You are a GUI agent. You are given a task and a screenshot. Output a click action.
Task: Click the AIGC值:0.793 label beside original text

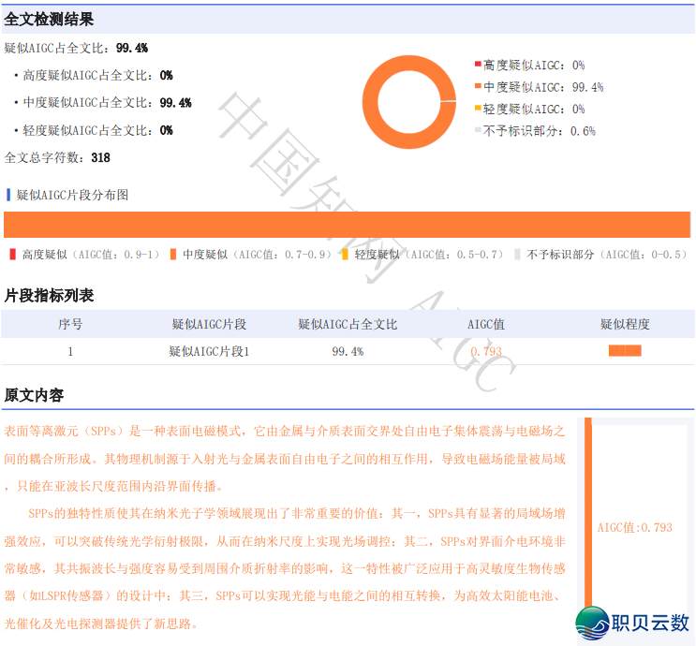[634, 527]
